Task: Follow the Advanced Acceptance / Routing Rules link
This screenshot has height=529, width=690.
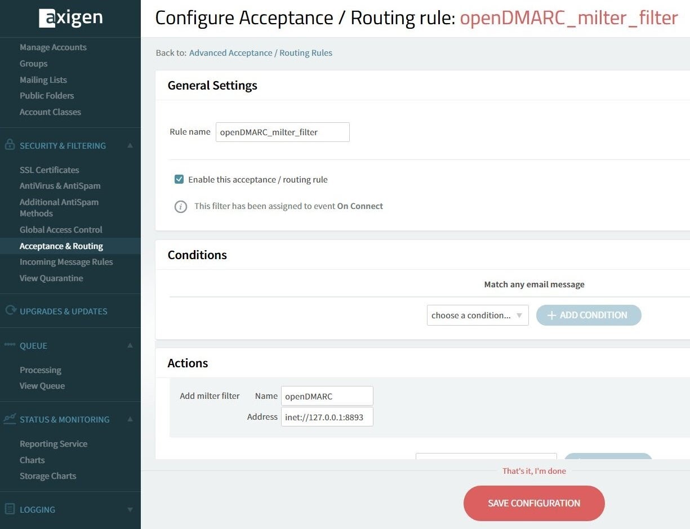Action: coord(260,53)
